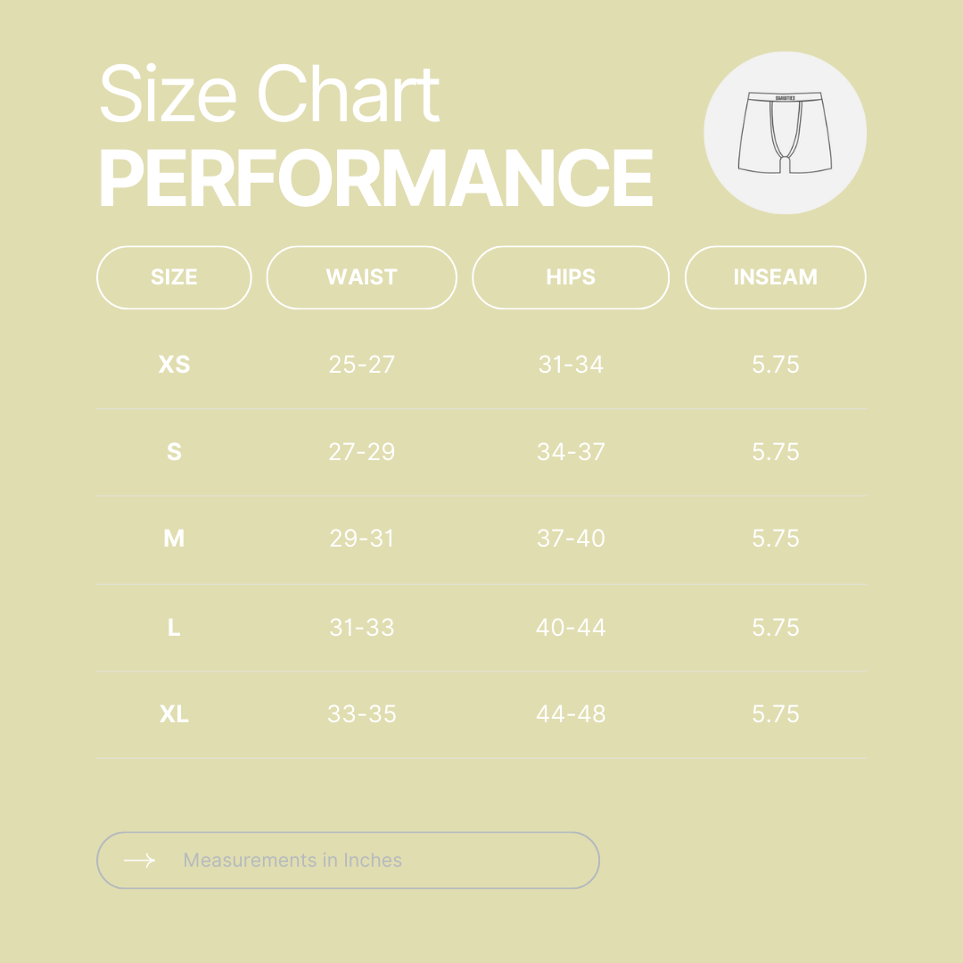
Task: Click the 33-35 waist measurement
Action: (x=361, y=714)
